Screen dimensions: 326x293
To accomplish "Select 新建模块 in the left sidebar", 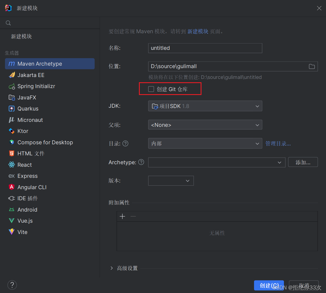I will click(21, 36).
